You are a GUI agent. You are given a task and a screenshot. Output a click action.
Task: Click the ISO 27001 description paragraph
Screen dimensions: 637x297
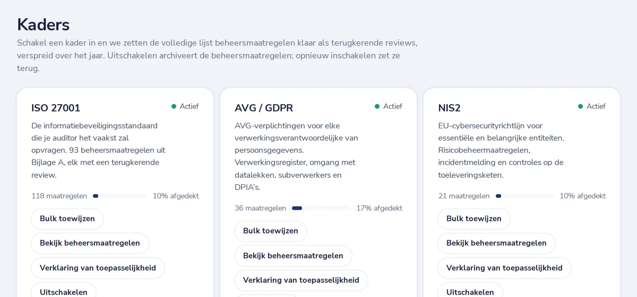pyautogui.click(x=98, y=150)
